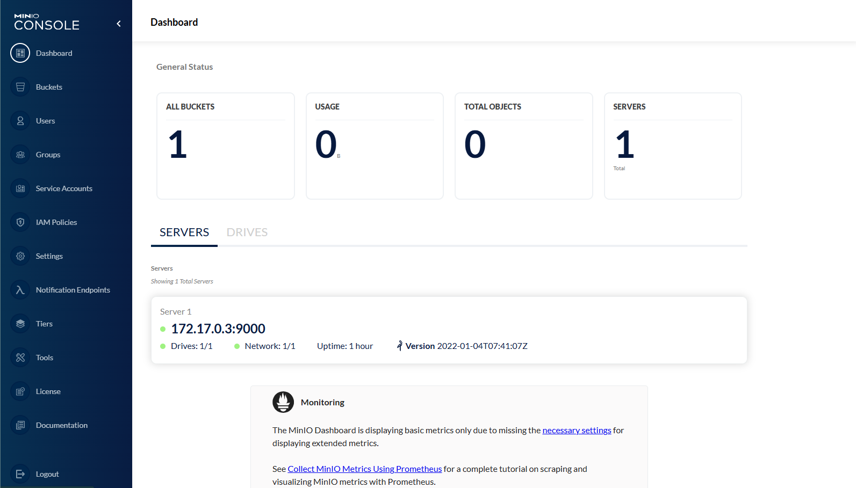Click the TOTAL OBJECTS status card
This screenshot has height=488, width=856.
(524, 146)
